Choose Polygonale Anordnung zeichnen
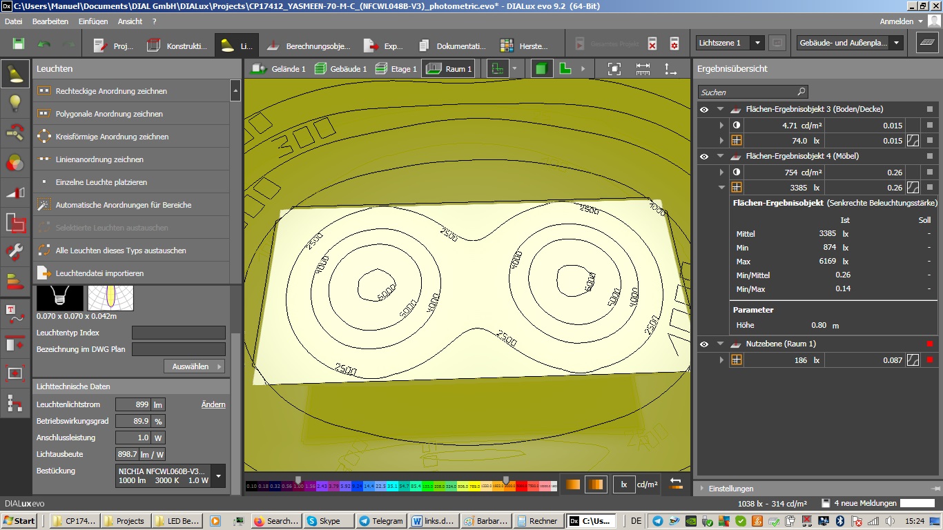This screenshot has height=530, width=943. pos(131,114)
